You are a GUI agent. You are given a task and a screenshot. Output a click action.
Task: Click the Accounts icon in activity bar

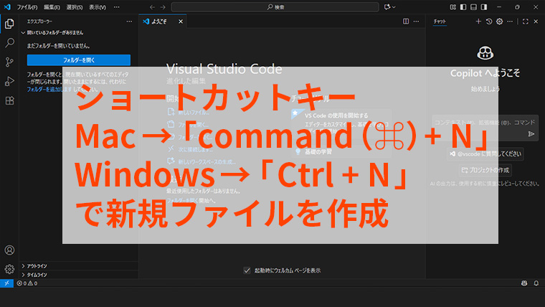click(9, 250)
